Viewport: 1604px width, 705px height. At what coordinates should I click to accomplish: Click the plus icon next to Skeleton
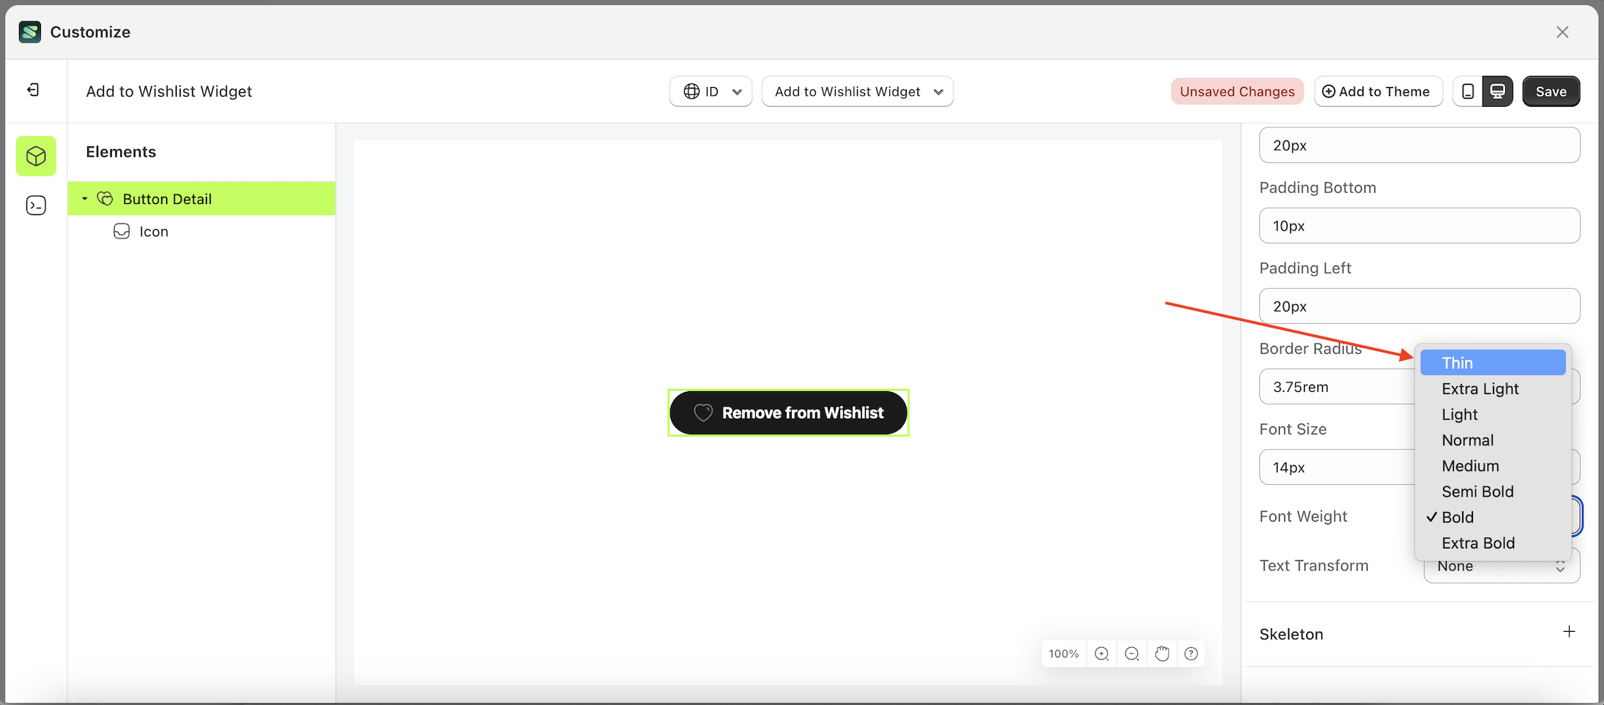pyautogui.click(x=1569, y=631)
